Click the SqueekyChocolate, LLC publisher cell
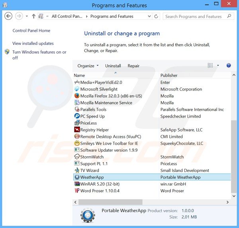 (x=182, y=143)
